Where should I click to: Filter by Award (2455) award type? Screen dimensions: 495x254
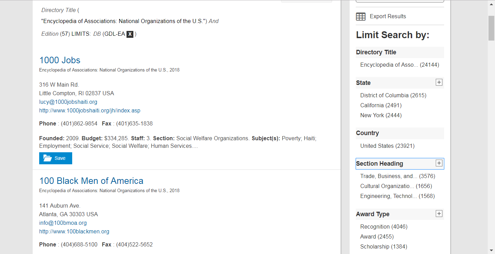[377, 236]
